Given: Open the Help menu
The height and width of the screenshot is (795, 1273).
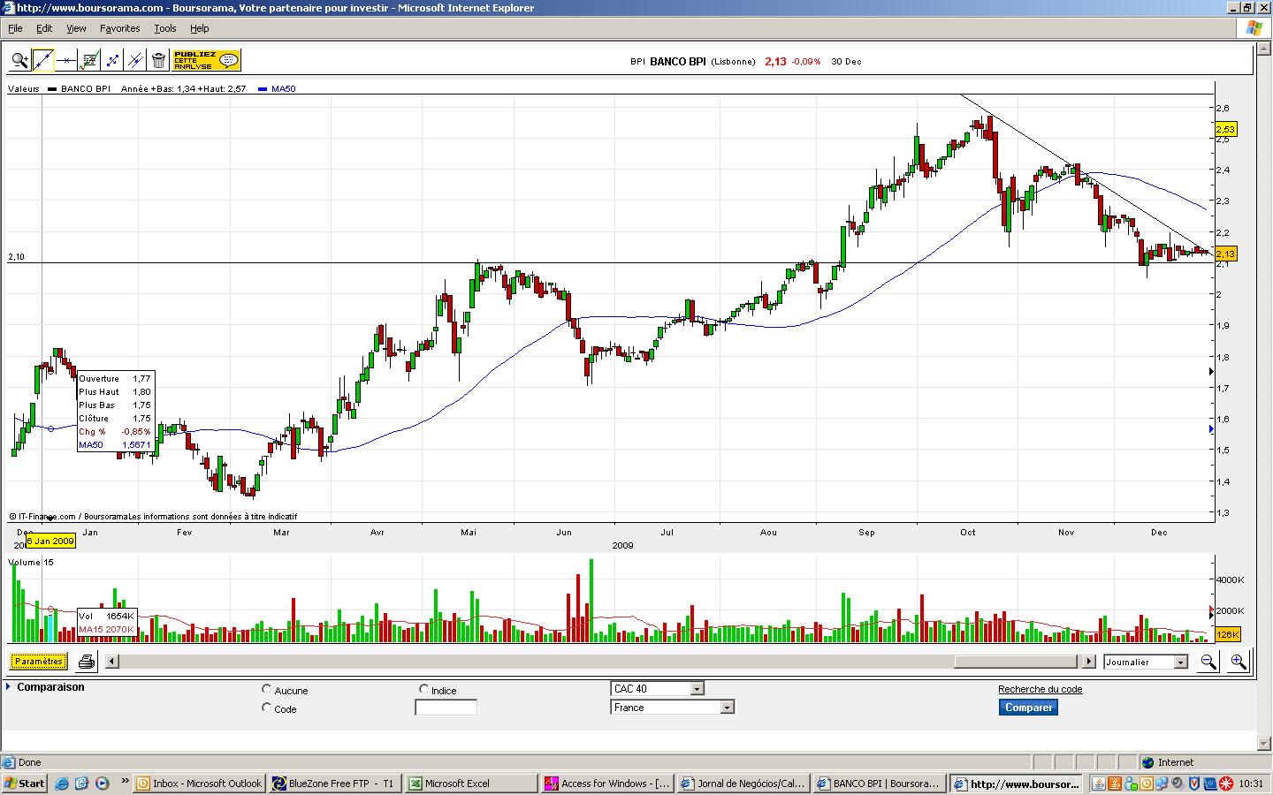Looking at the screenshot, I should tap(199, 28).
